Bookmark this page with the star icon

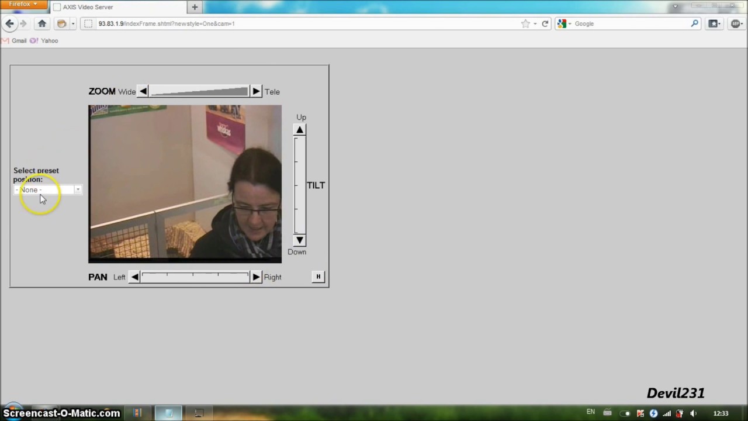(525, 23)
